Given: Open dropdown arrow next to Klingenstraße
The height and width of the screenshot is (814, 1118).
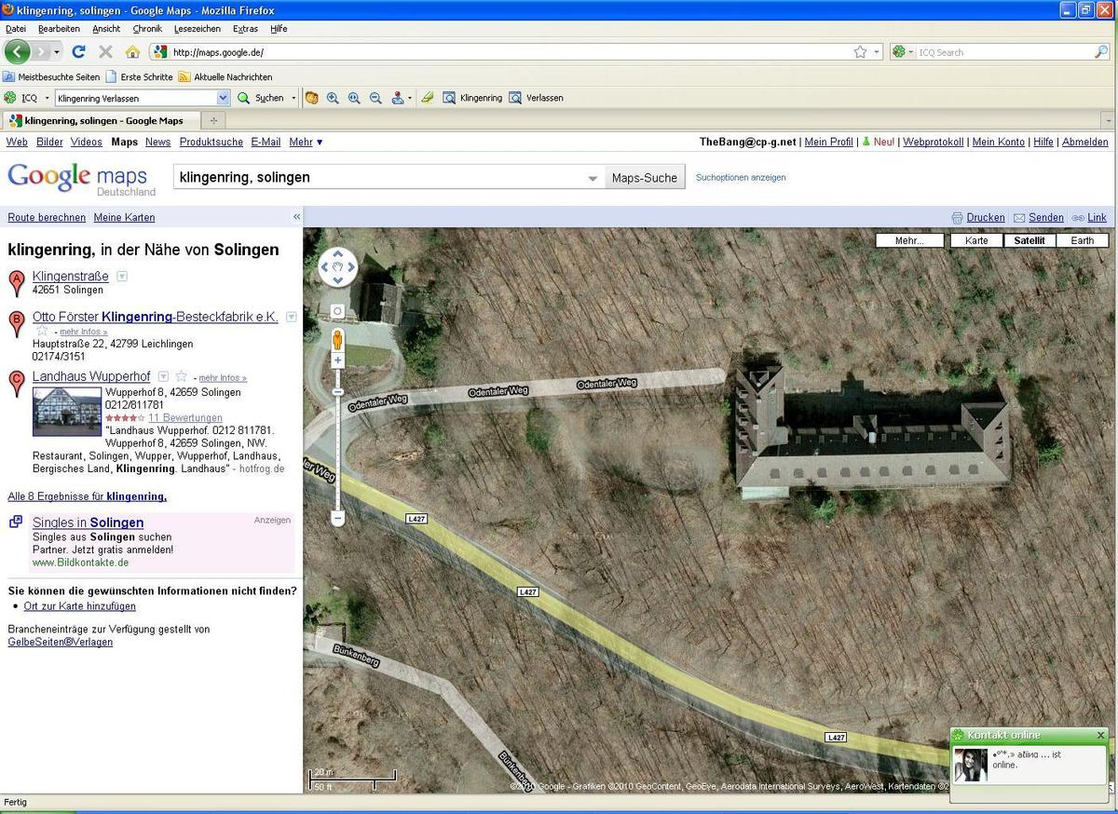Looking at the screenshot, I should point(121,277).
